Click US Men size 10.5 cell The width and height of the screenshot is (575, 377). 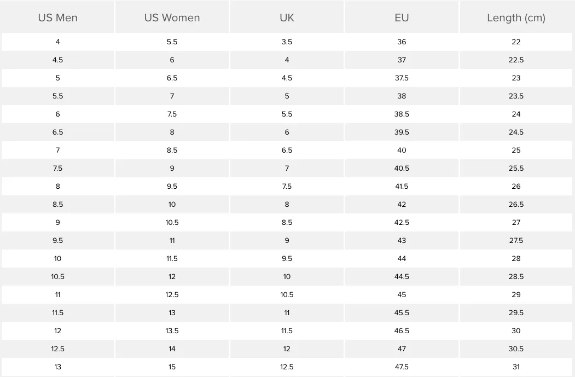(57, 276)
